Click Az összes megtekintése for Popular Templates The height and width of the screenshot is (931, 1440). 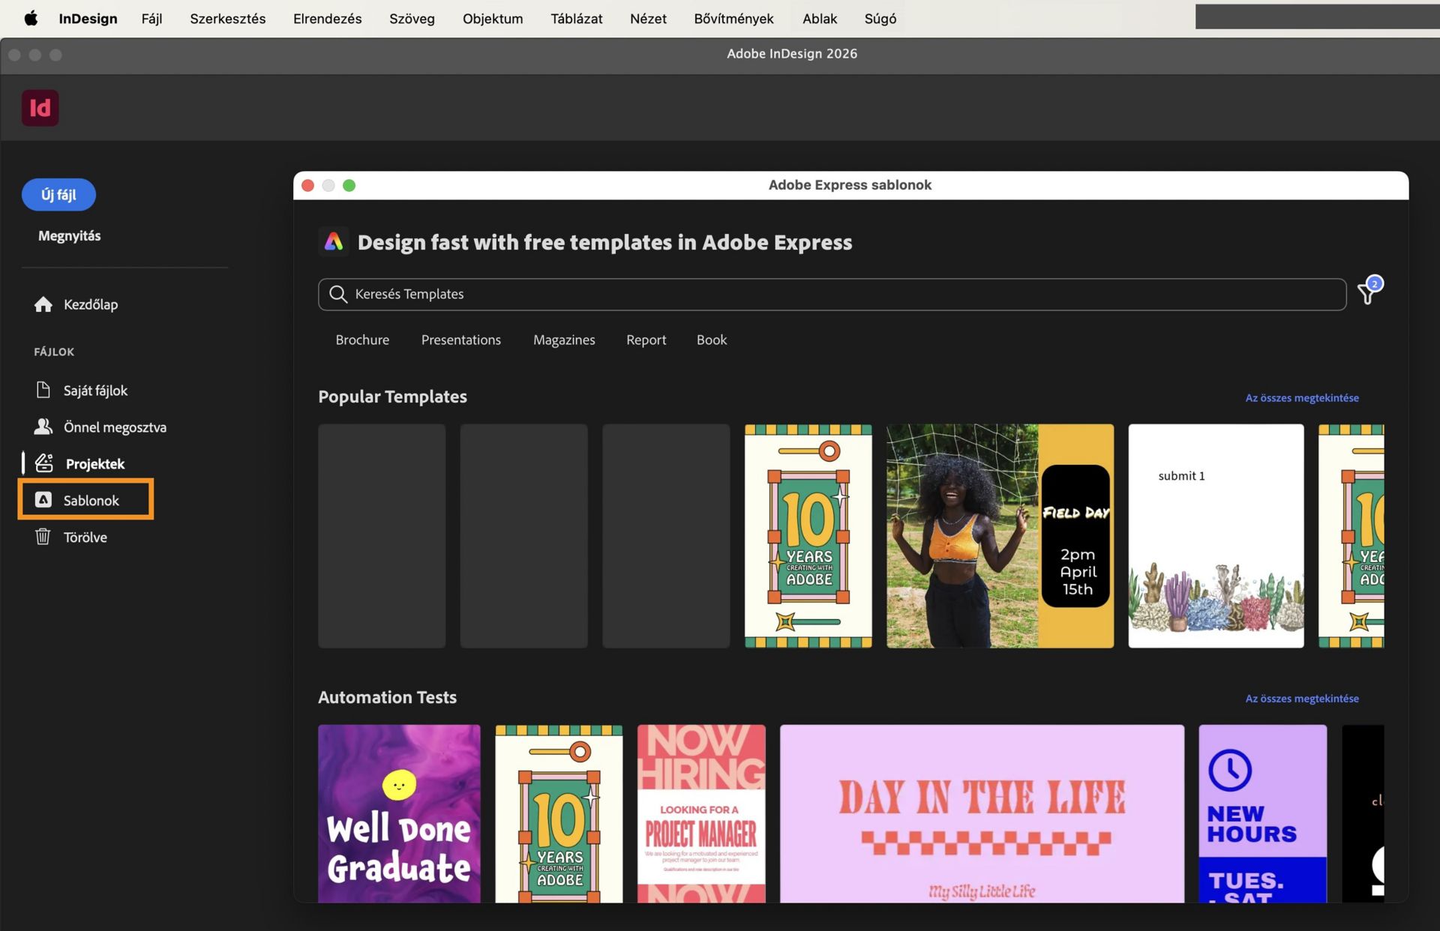click(x=1301, y=397)
